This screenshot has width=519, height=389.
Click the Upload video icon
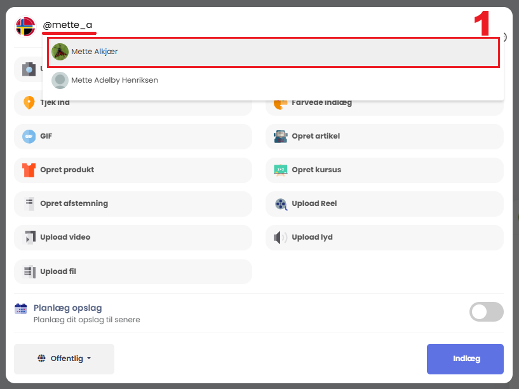pyautogui.click(x=29, y=238)
